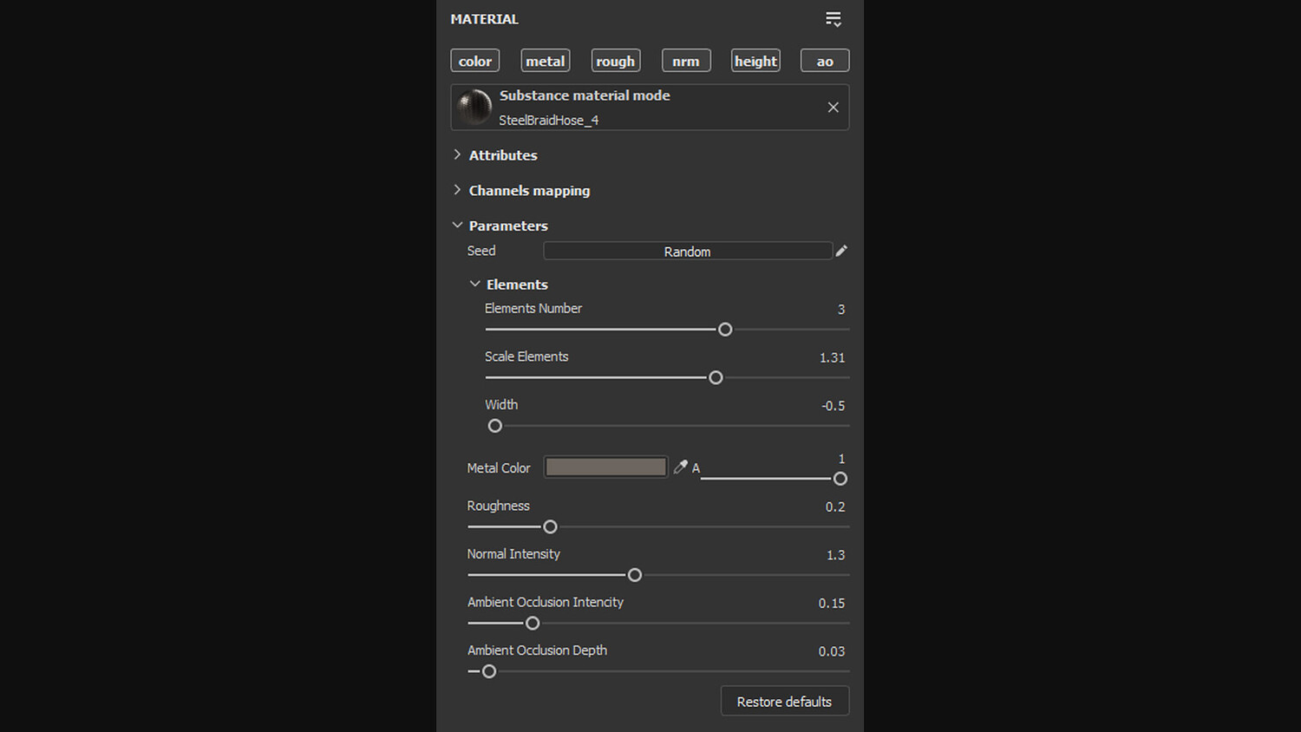Toggle the nrm channel button
This screenshot has height=732, width=1301.
686,61
